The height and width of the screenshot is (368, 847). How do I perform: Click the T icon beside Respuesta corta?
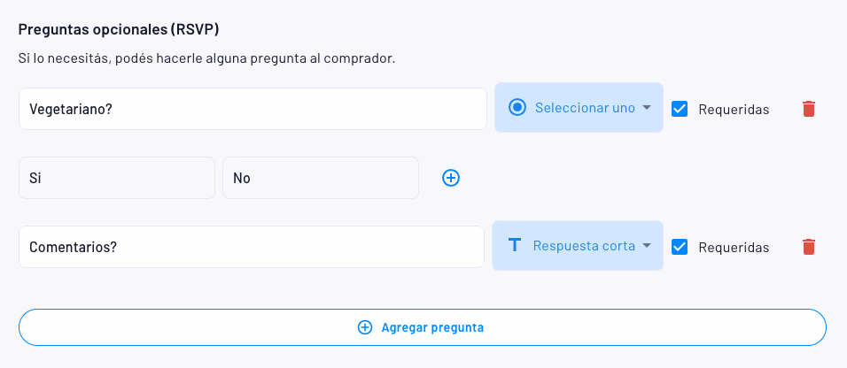point(514,246)
